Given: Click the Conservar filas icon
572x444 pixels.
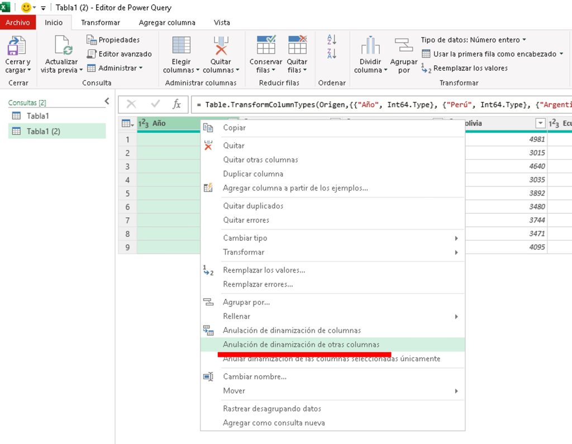Looking at the screenshot, I should point(266,45).
